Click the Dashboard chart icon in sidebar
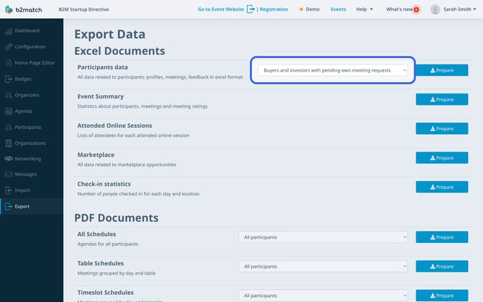The image size is (483, 302). (8, 31)
